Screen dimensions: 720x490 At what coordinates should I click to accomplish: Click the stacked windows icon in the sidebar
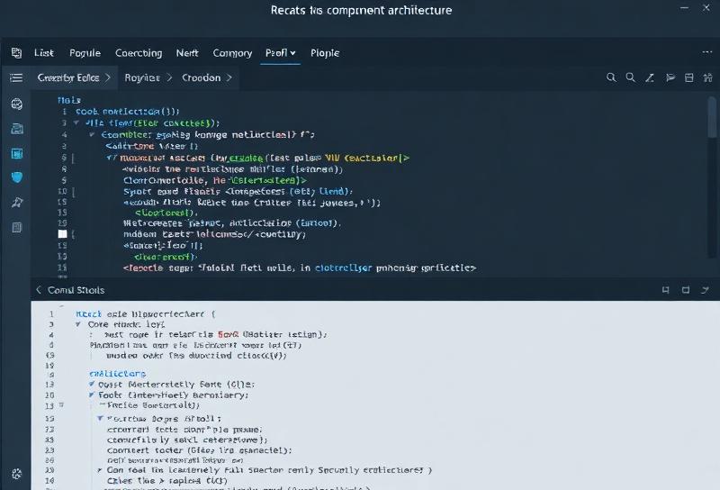click(x=17, y=129)
